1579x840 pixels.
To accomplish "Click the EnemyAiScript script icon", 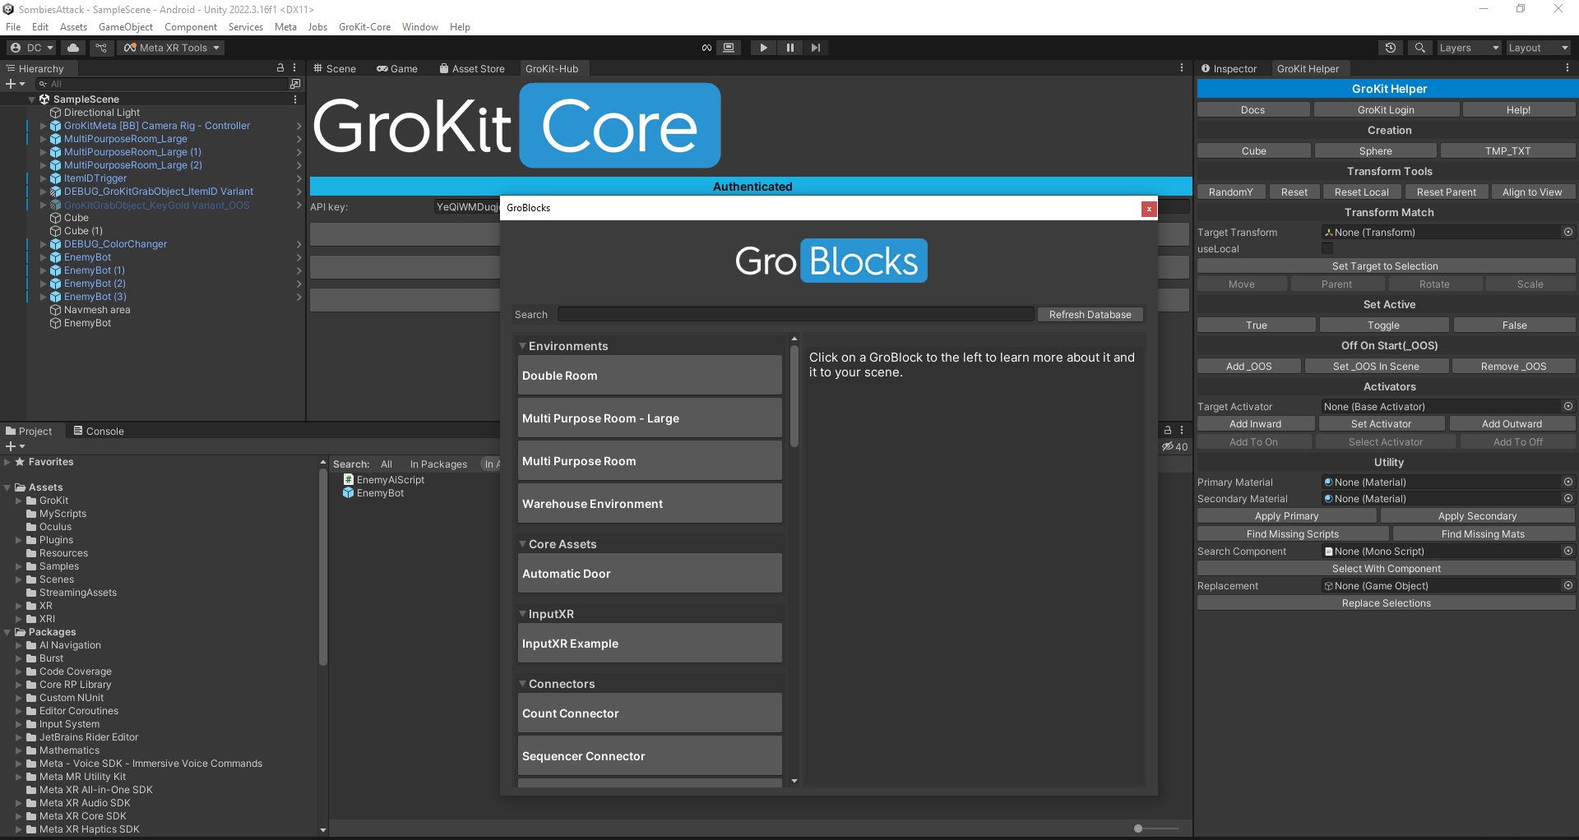I will click(349, 480).
